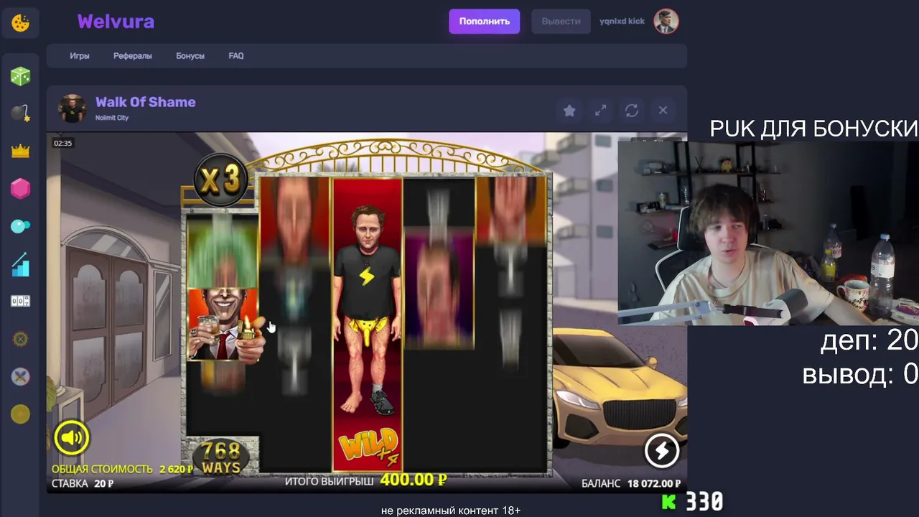Viewport: 919px width, 517px height.
Task: Click the ИТОГО ВЫИГРЫШ 400.00 ₽ amount
Action: pos(366,480)
